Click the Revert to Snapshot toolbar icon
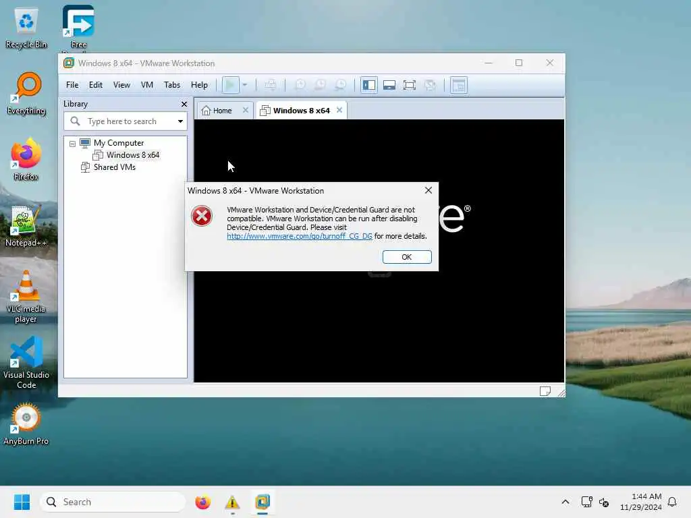This screenshot has height=518, width=691. 321,85
